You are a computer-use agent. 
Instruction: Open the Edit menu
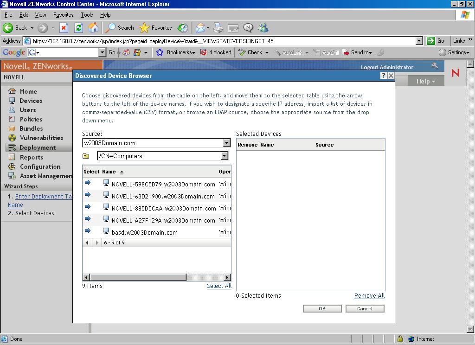pyautogui.click(x=24, y=15)
